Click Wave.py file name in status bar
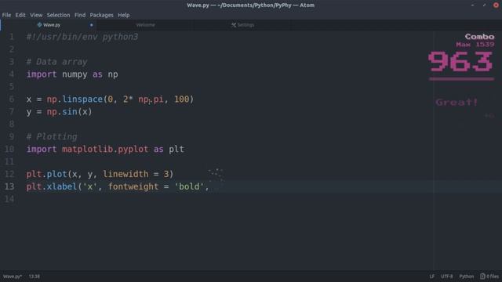The image size is (502, 282). point(13,277)
